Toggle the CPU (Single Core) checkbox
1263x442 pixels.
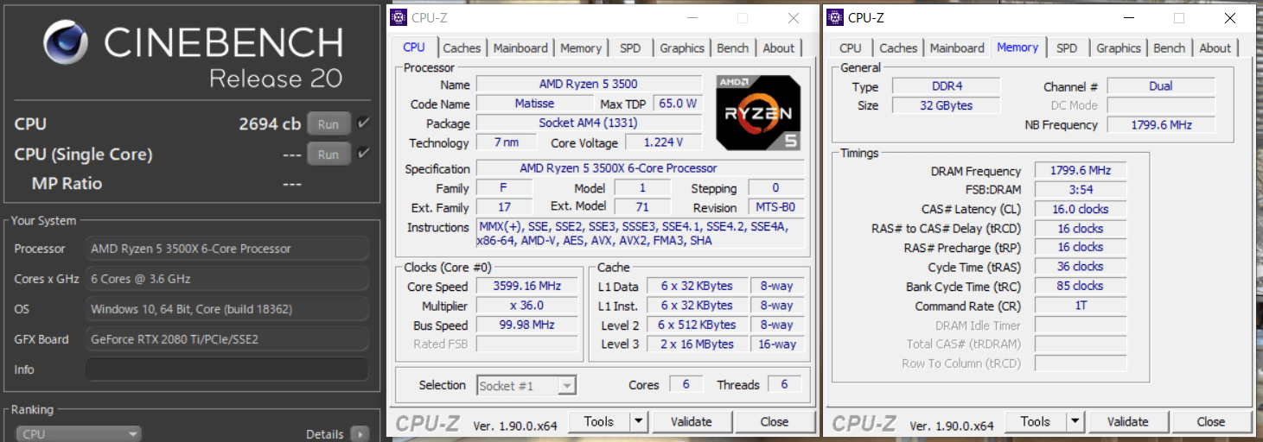pyautogui.click(x=363, y=154)
